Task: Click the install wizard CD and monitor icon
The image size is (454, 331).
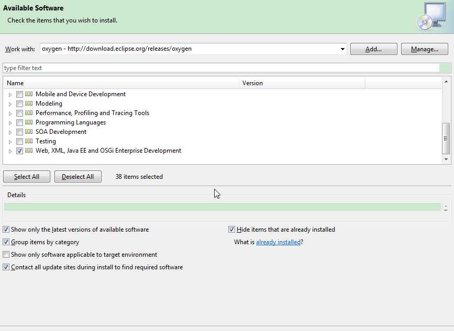Action: (432, 16)
